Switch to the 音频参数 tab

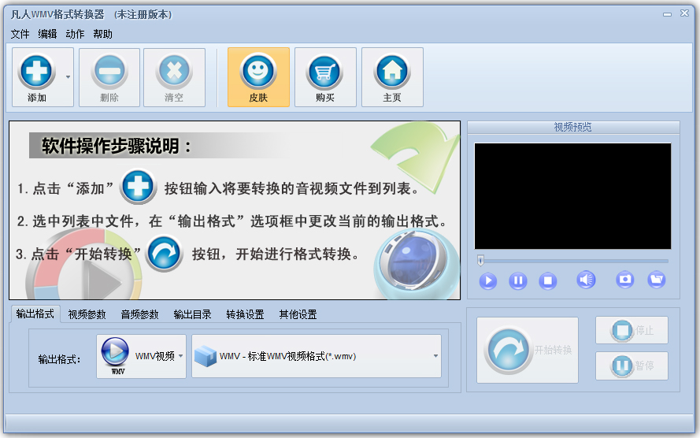(x=139, y=315)
